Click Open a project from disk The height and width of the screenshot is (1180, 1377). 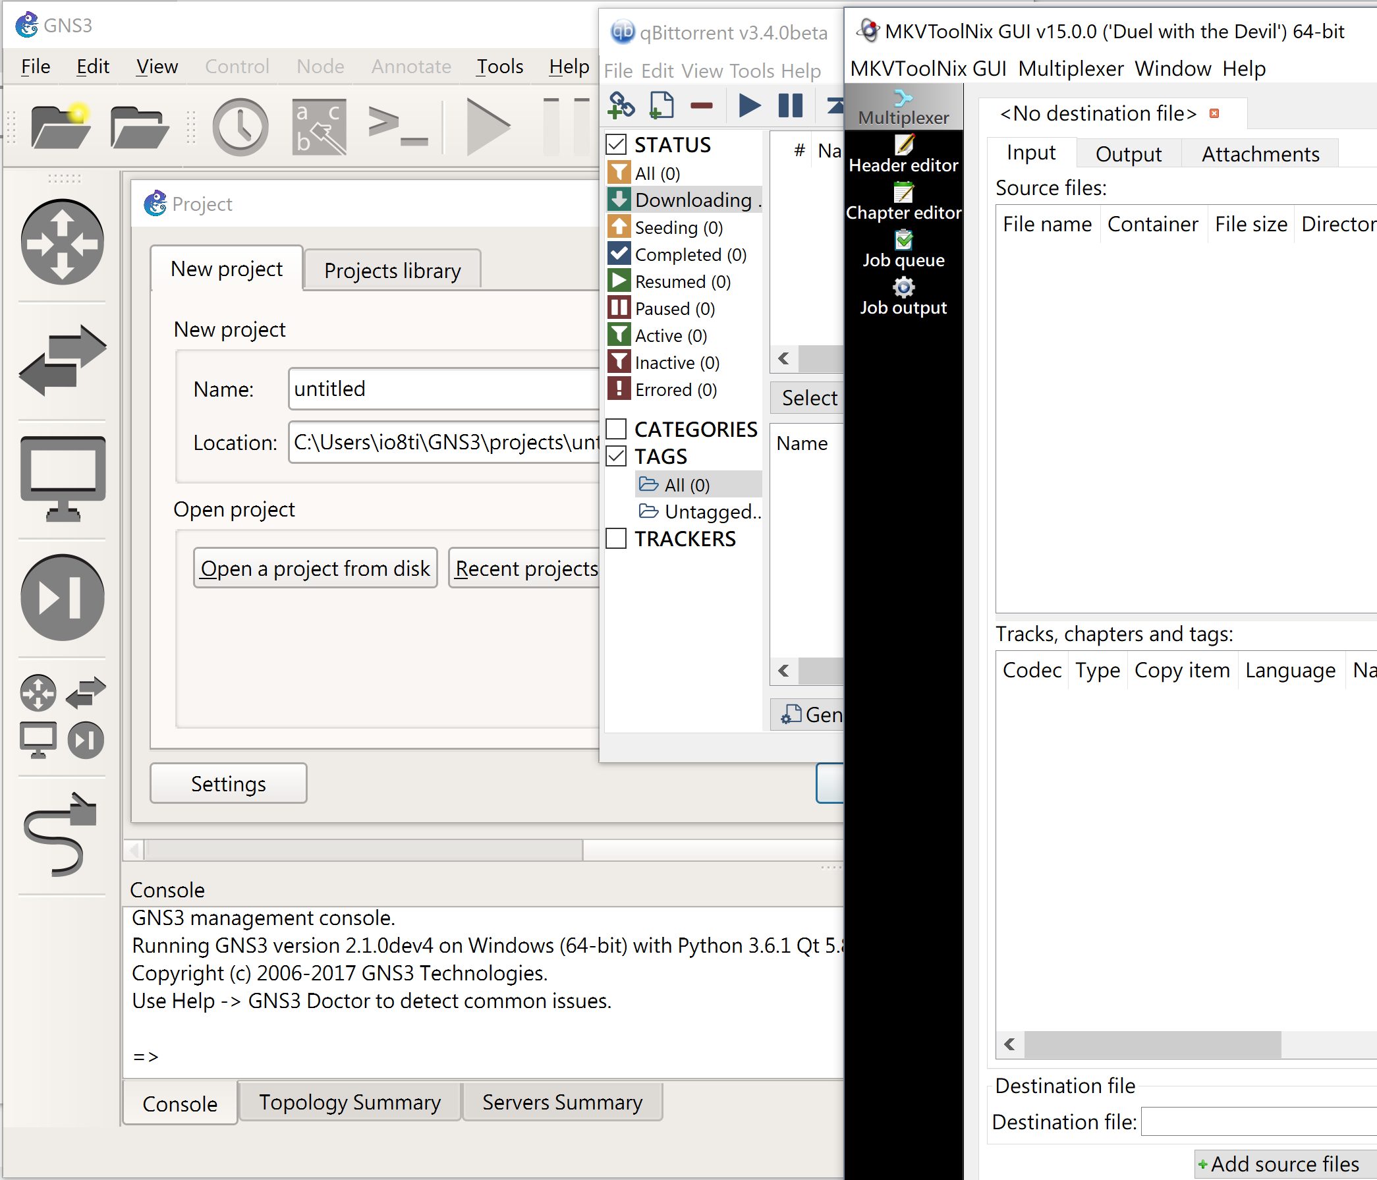coord(315,568)
